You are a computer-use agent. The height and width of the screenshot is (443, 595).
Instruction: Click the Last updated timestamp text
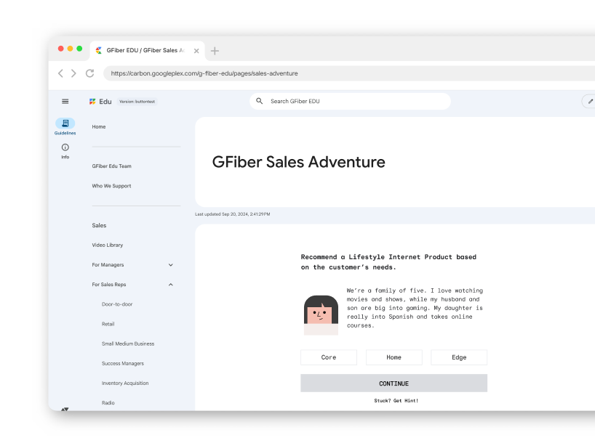point(232,214)
